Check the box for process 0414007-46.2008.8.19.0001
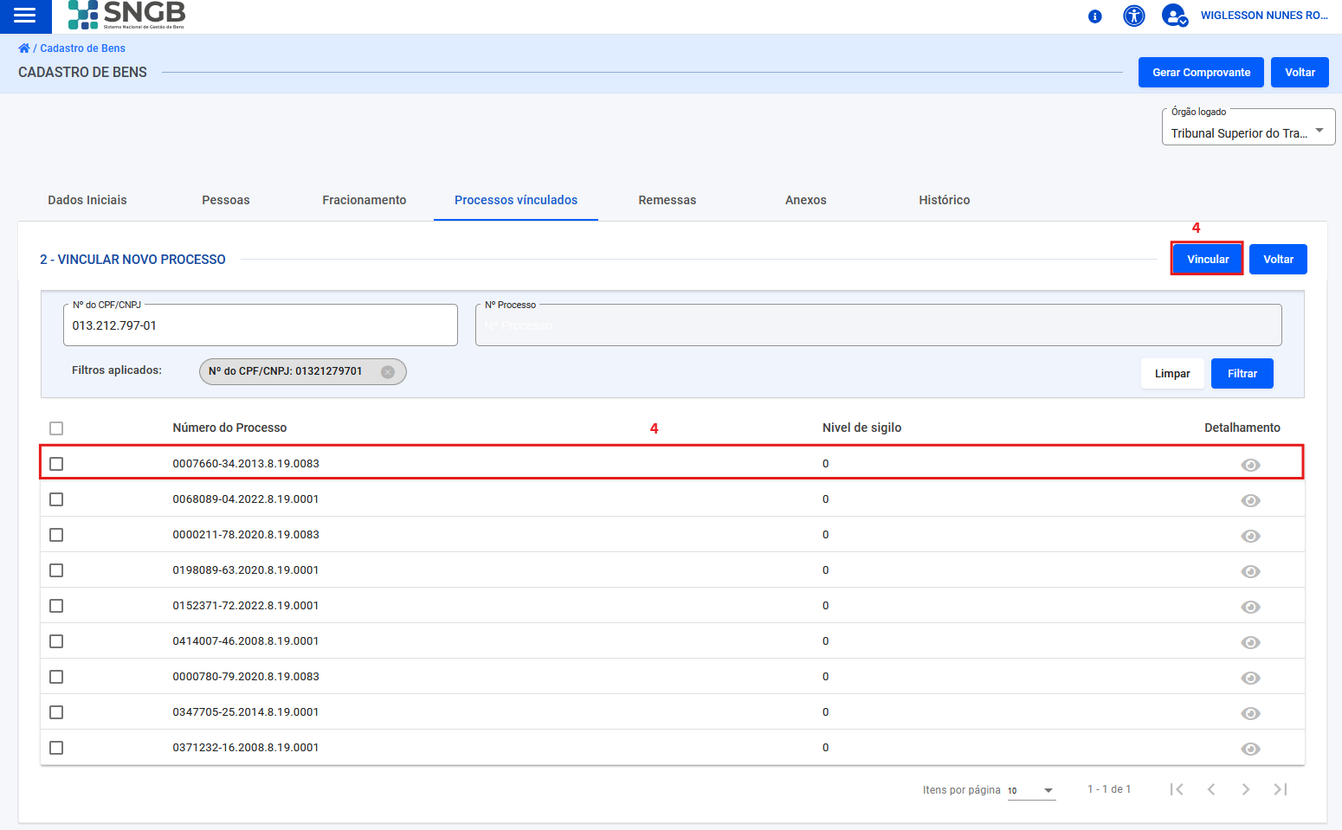This screenshot has height=830, width=1342. click(56, 641)
